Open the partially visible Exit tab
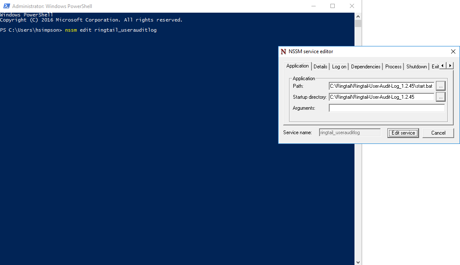 point(435,67)
